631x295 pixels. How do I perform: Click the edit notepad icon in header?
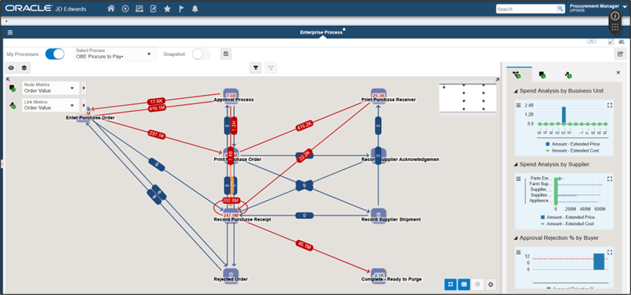click(153, 8)
